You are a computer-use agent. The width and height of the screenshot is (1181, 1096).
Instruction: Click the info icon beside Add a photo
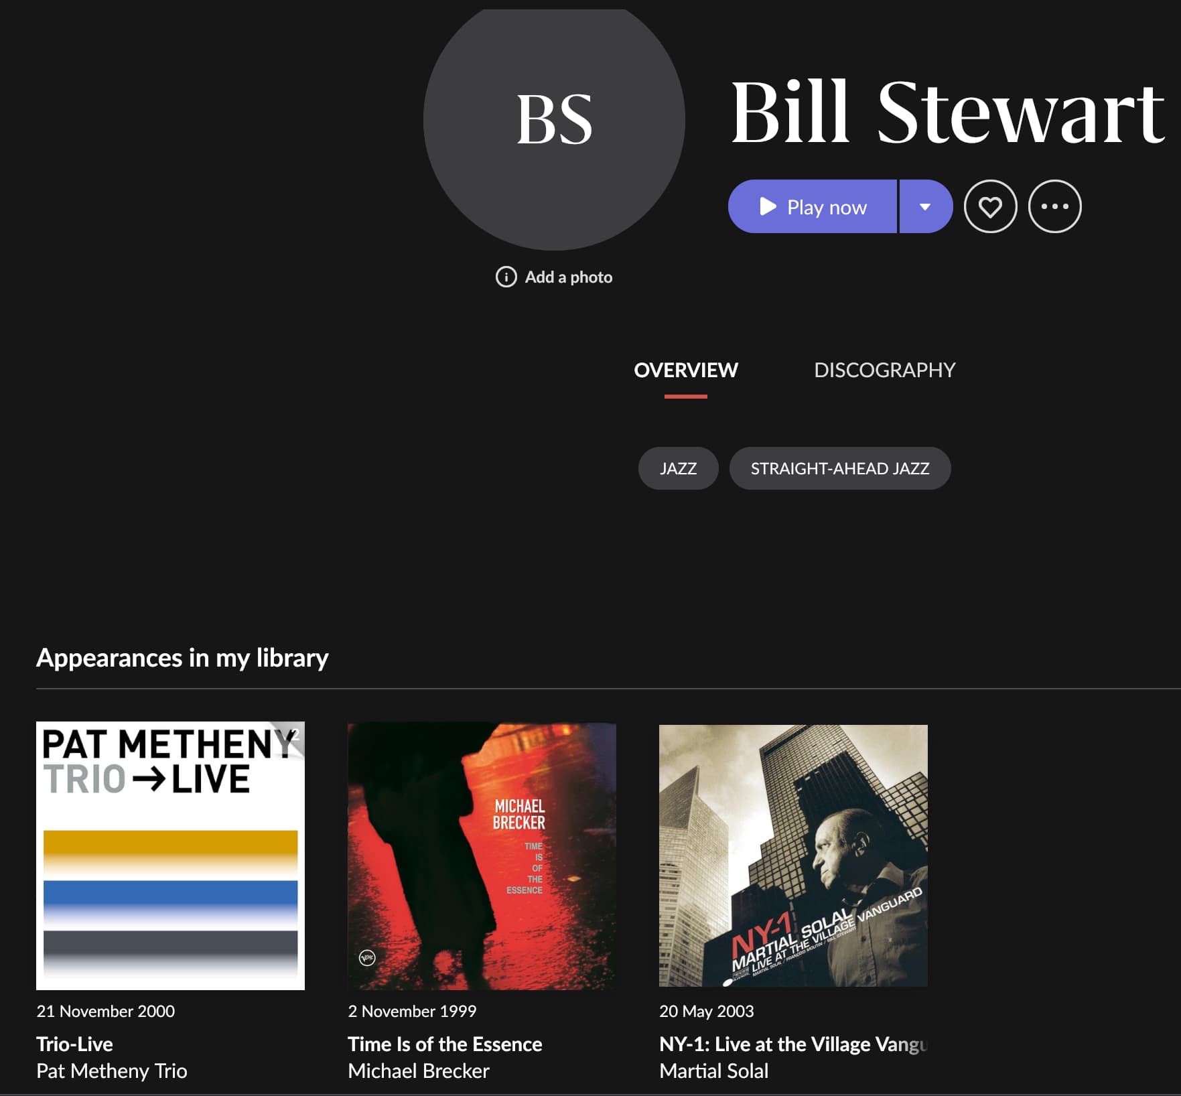(506, 277)
